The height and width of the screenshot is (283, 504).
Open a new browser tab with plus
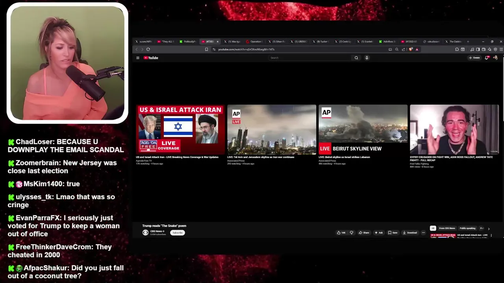468,41
